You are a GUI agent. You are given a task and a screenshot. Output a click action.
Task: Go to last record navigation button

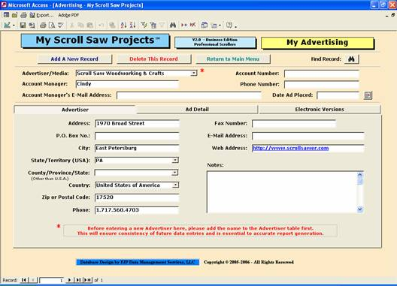tap(78, 280)
